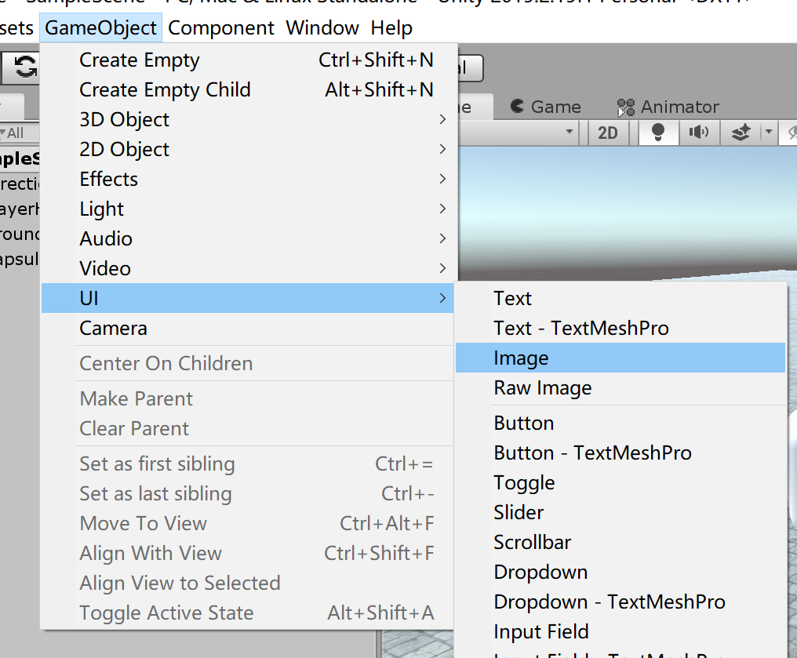Viewport: 797px width, 658px height.
Task: Choose Camera from the GameObject menu
Action: click(114, 328)
